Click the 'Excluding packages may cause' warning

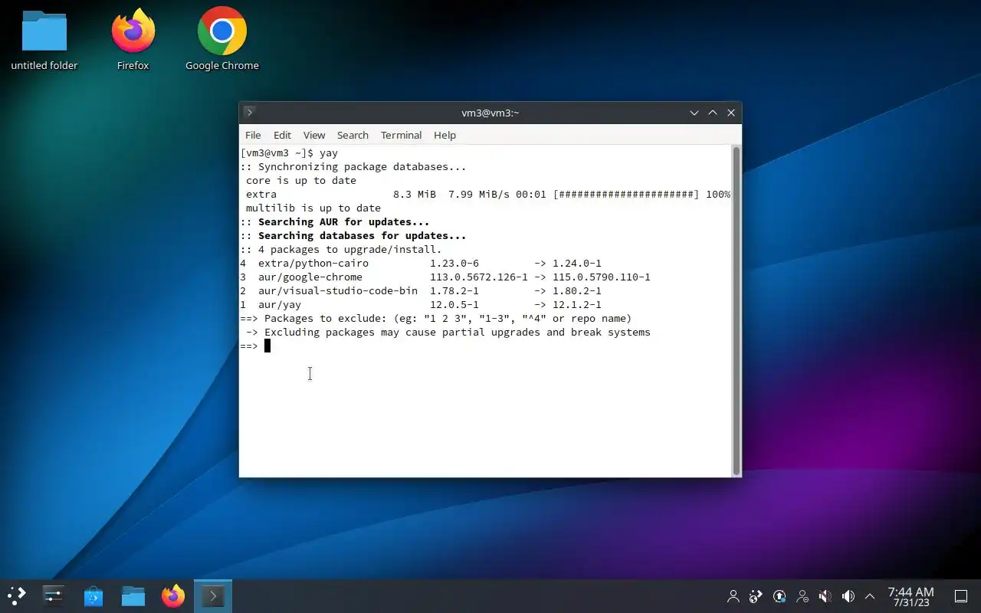pos(448,333)
